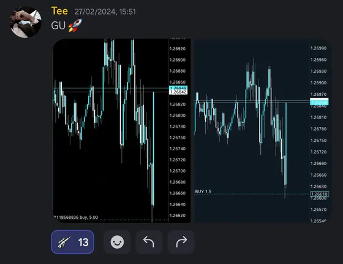Click the reply arrow icon
The image size is (343, 264).
149,242
